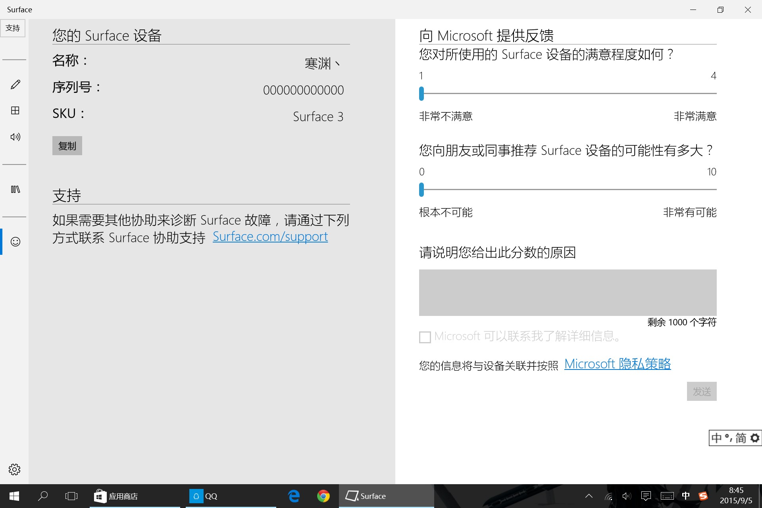762x508 pixels.
Task: Open the pen settings sidebar icon
Action: pyautogui.click(x=15, y=85)
